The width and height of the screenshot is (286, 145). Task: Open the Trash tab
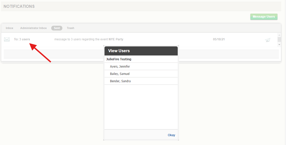click(x=70, y=28)
